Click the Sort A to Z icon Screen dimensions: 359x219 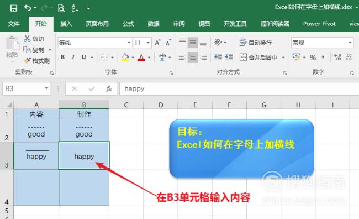[75, 8]
